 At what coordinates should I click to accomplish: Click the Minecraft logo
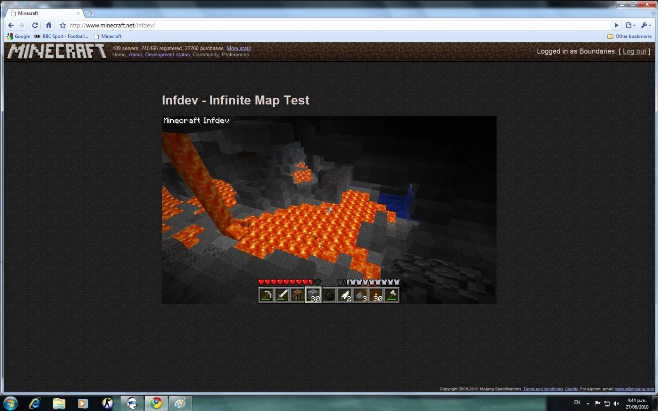[57, 51]
